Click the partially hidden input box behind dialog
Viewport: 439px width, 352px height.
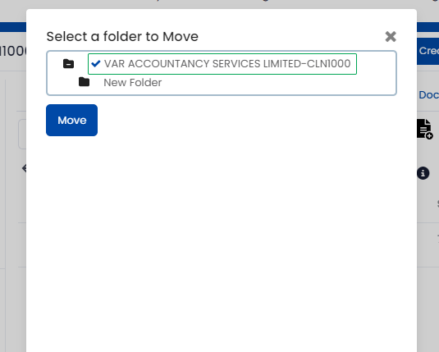point(22,134)
